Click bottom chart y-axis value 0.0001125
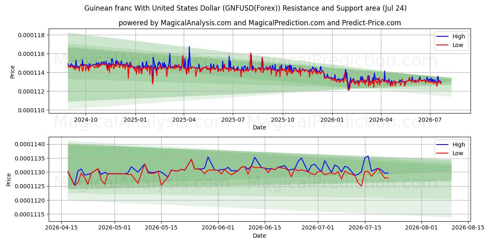This screenshot has height=245, width=491. click(30, 187)
